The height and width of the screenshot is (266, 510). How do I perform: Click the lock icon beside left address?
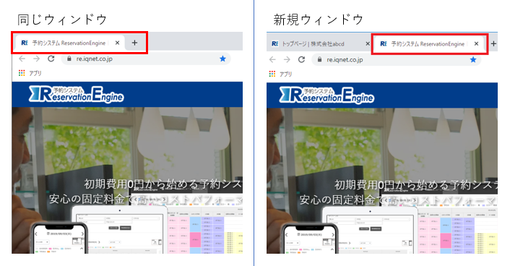pyautogui.click(x=69, y=59)
